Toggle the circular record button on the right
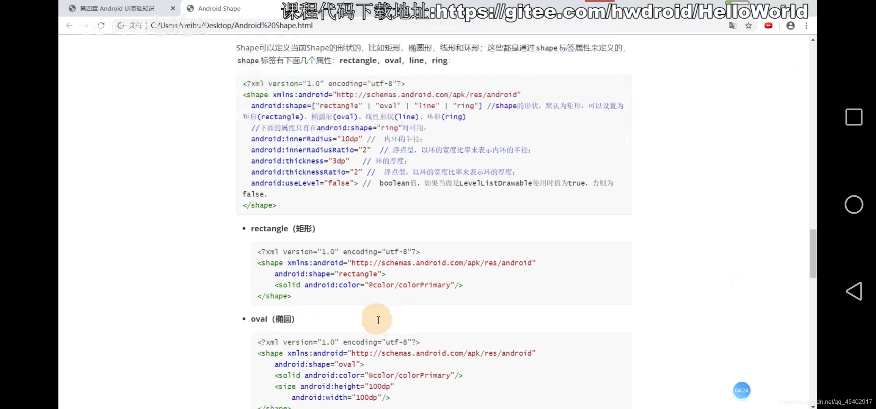This screenshot has height=409, width=876. (x=854, y=204)
